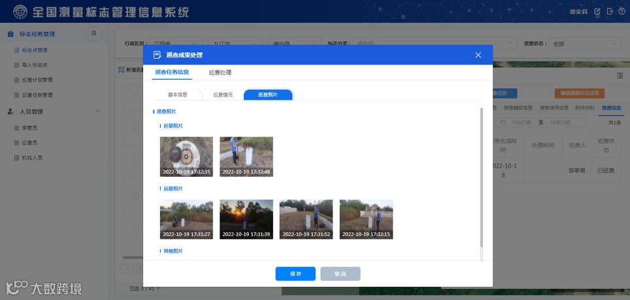
Task: Open the sunset photo stamped 17:31:39
Action: pyautogui.click(x=246, y=219)
